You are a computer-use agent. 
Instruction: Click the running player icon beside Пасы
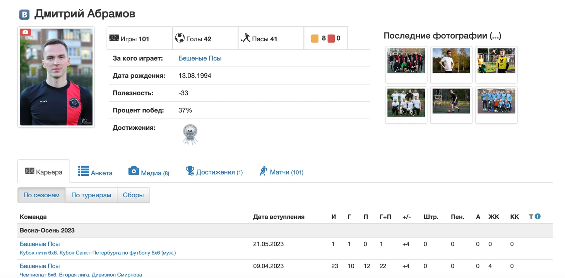[245, 38]
